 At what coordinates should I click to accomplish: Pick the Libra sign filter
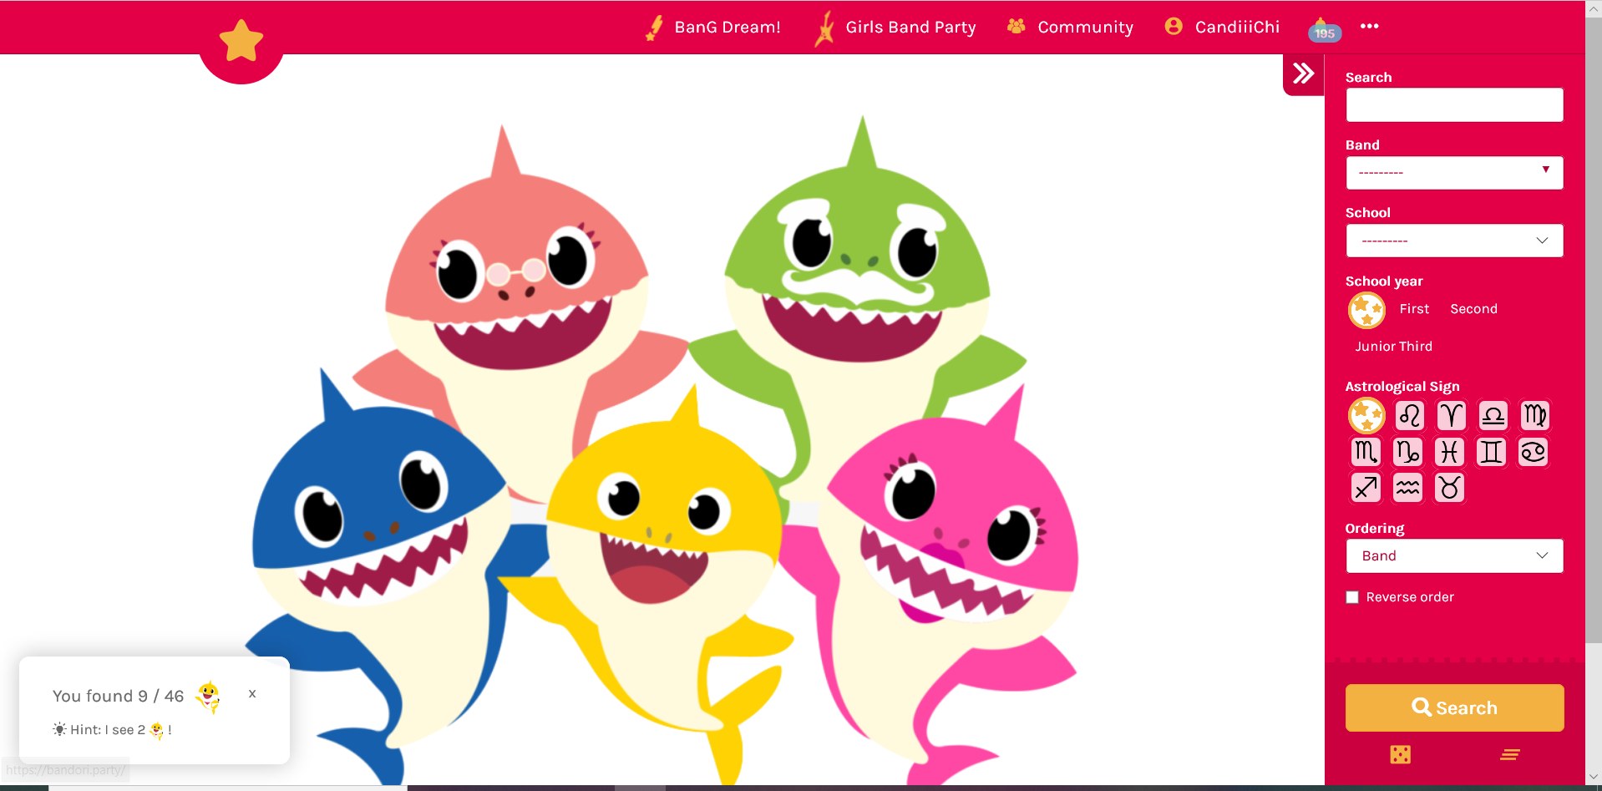click(x=1493, y=415)
